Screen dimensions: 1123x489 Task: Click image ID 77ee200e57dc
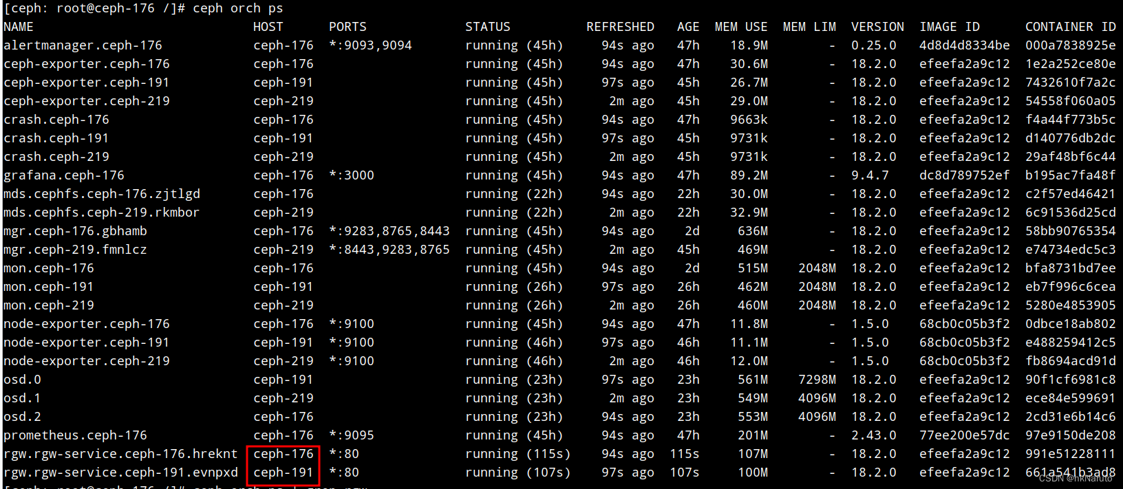[965, 435]
